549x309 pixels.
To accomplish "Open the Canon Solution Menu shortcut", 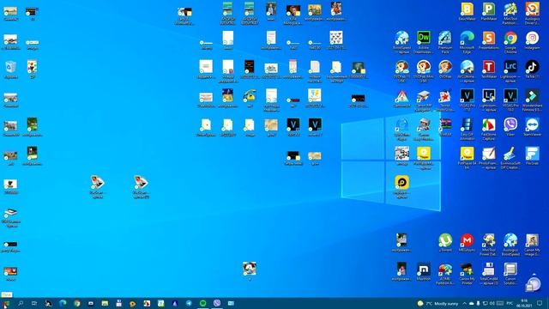I will tap(510, 273).
